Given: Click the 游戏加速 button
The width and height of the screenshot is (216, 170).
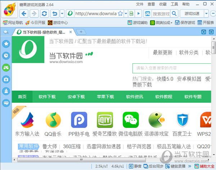Looking at the screenshot, I should pos(192,14).
